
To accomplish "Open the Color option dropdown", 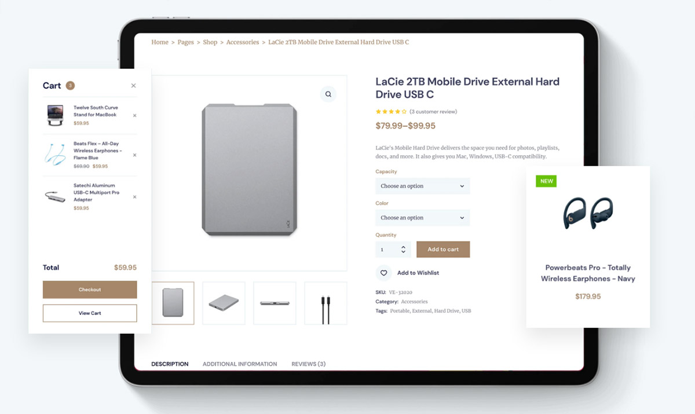I will pyautogui.click(x=422, y=218).
